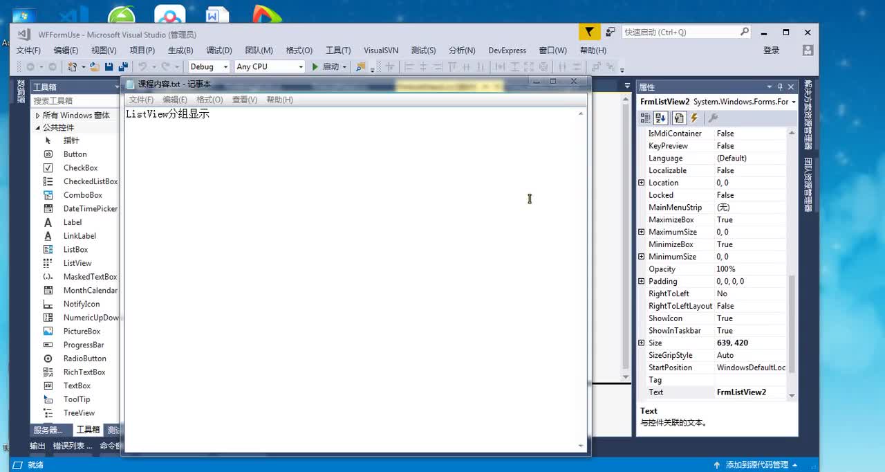Image resolution: width=885 pixels, height=472 pixels.
Task: Click the 搜索工具箱 search field
Action: pos(75,101)
